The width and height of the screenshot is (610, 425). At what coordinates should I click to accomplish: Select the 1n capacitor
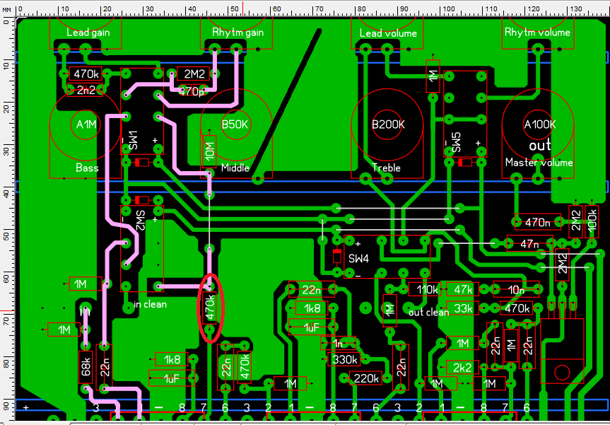[x=338, y=343]
